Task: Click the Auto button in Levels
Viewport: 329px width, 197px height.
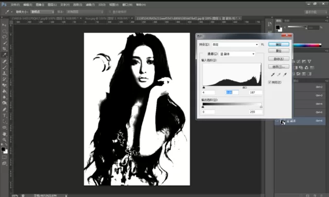Action: [x=279, y=59]
